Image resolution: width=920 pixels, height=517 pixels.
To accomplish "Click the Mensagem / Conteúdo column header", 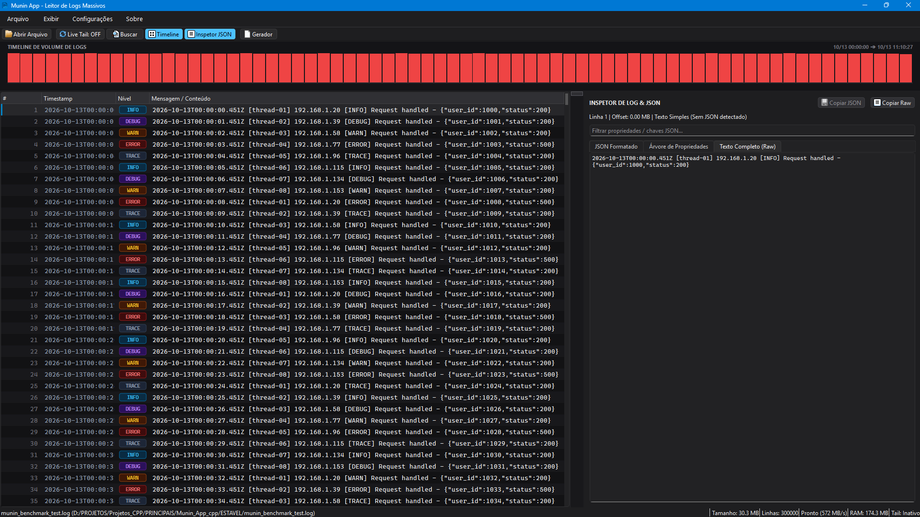I will [x=356, y=98].
